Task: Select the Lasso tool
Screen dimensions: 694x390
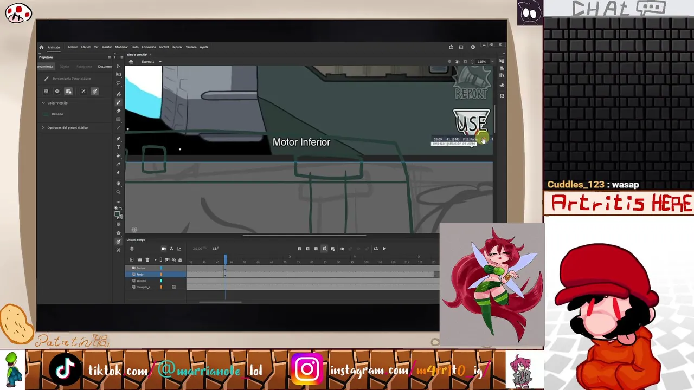Action: (119, 83)
